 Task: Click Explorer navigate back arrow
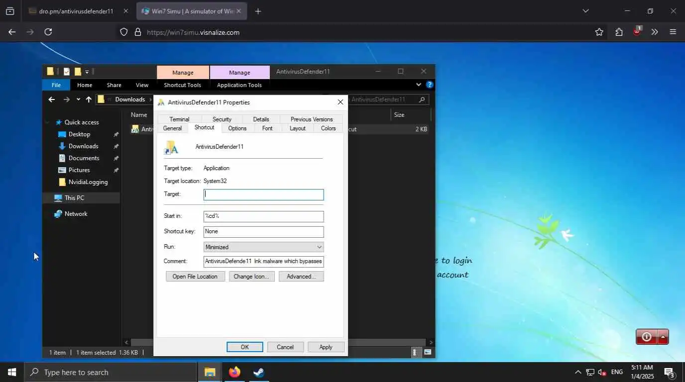[x=52, y=99]
